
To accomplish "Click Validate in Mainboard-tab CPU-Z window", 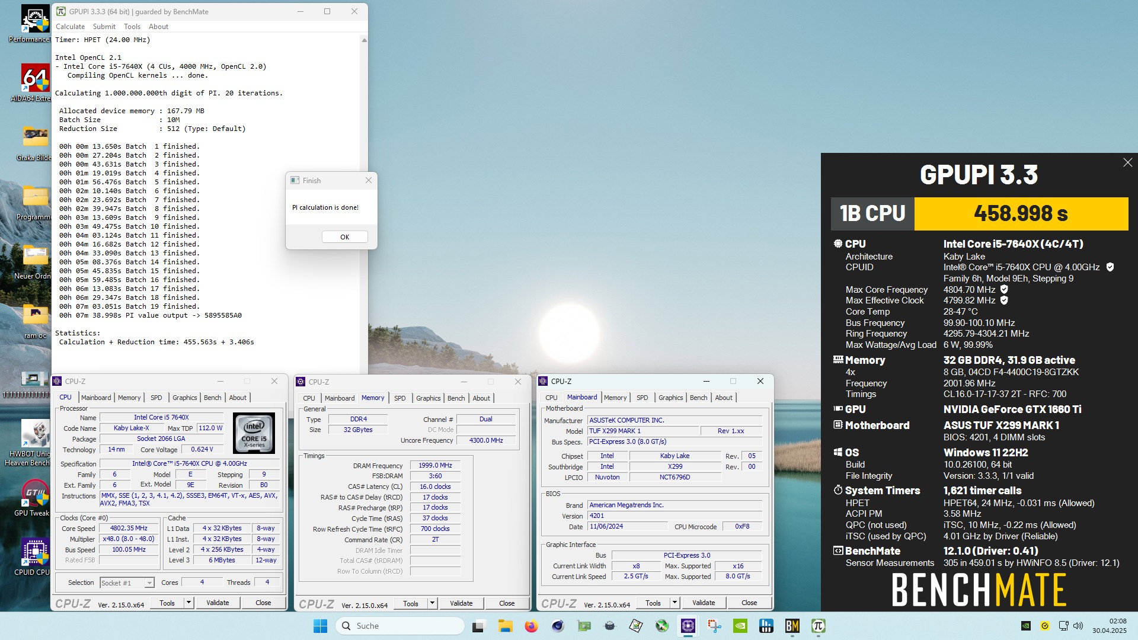I will click(704, 603).
